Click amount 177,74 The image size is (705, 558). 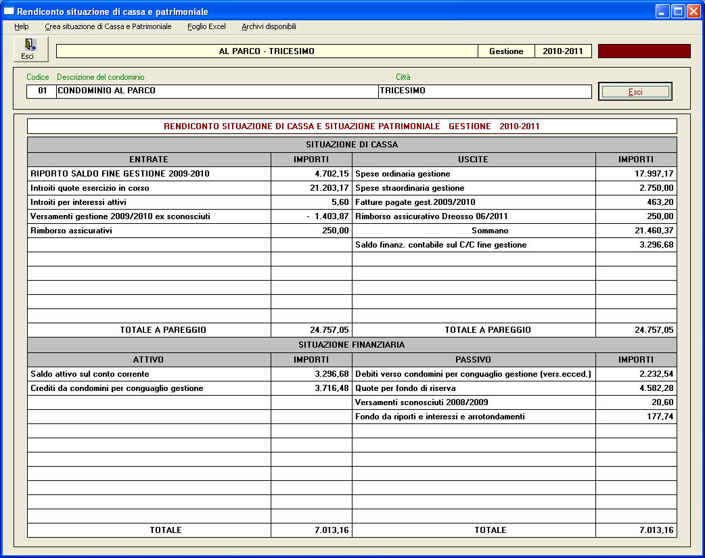tap(636, 417)
